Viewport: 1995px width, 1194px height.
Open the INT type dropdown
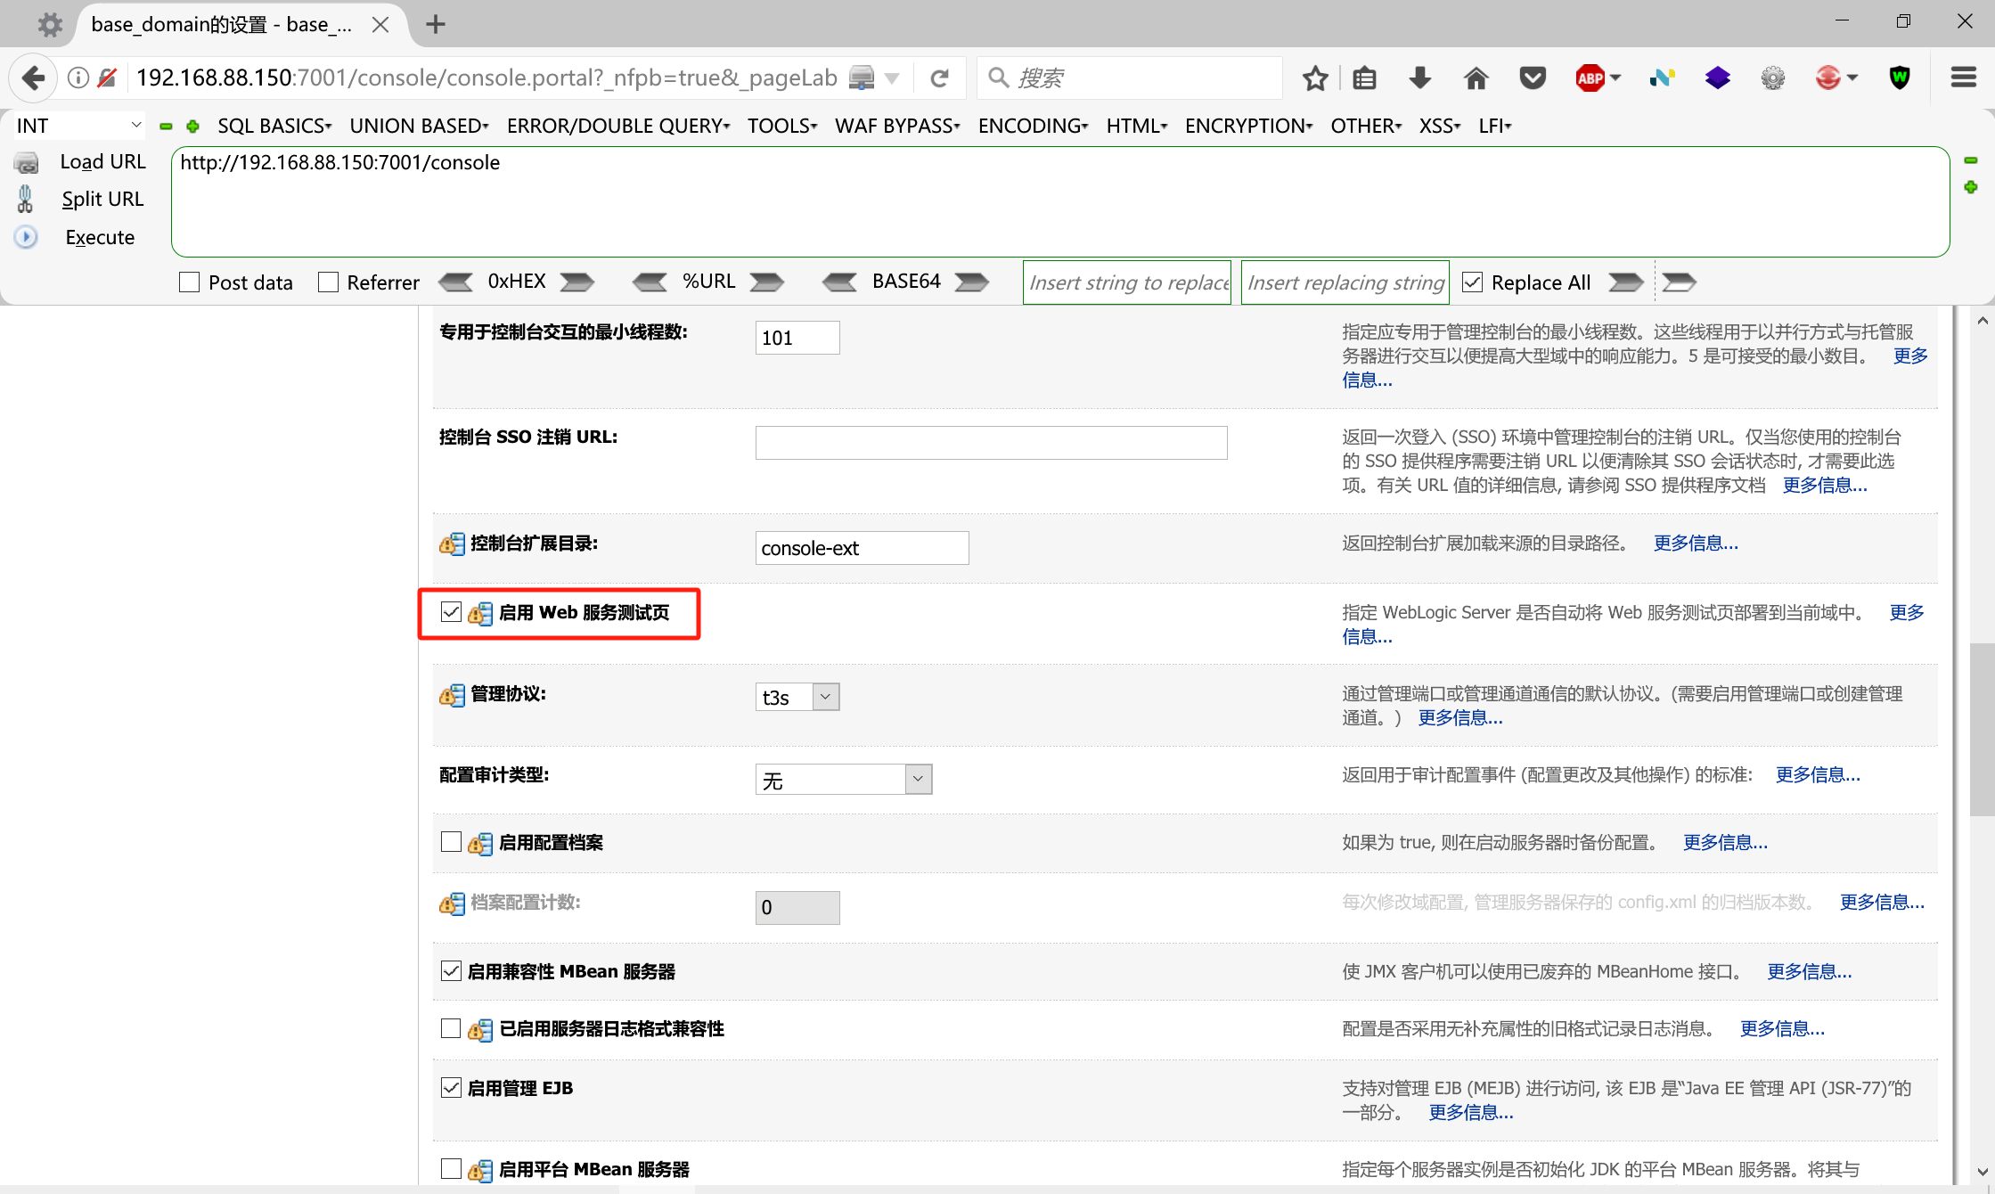coord(78,126)
